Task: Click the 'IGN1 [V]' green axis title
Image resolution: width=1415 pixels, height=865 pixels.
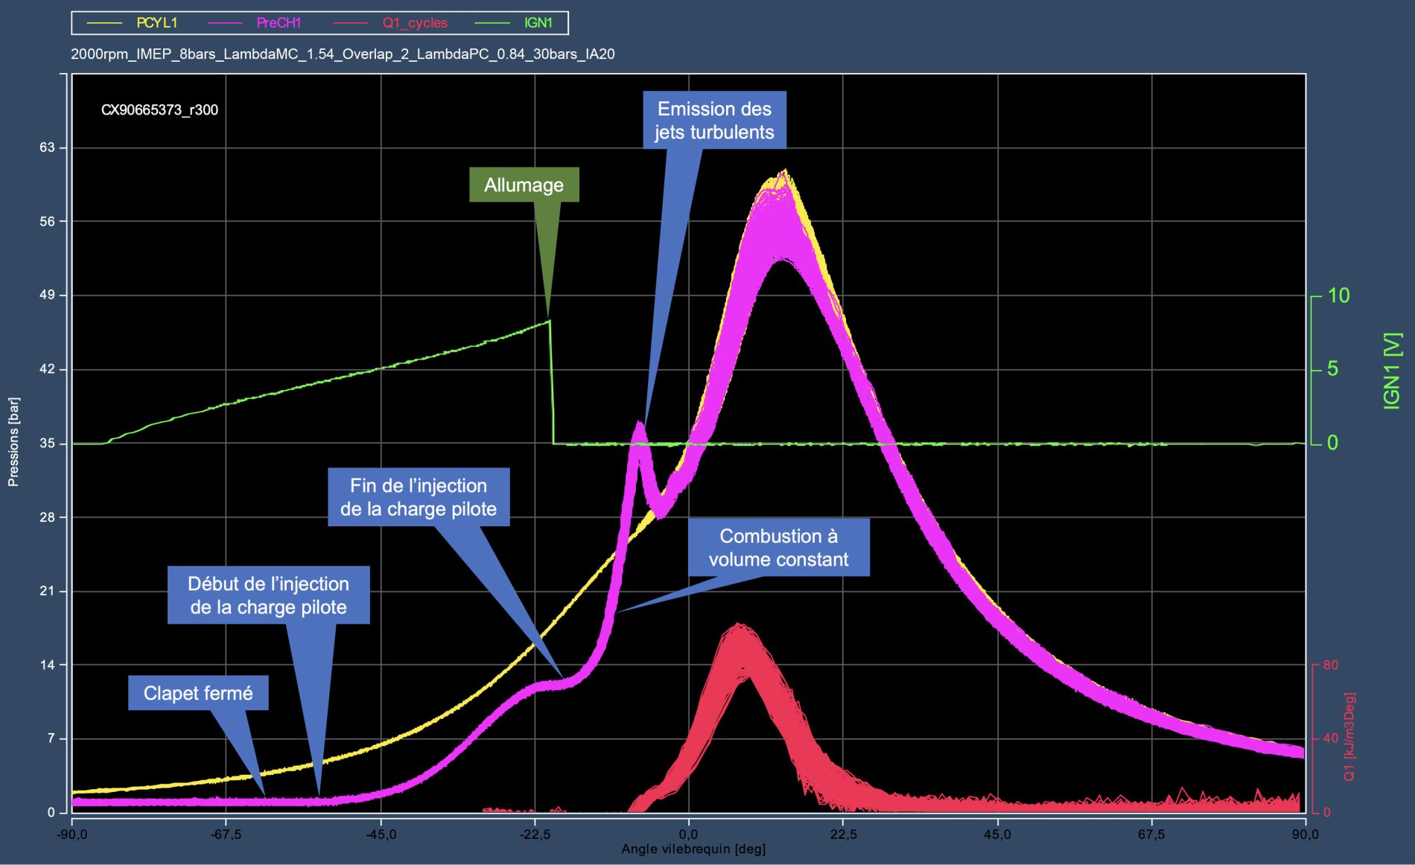Action: (1391, 371)
